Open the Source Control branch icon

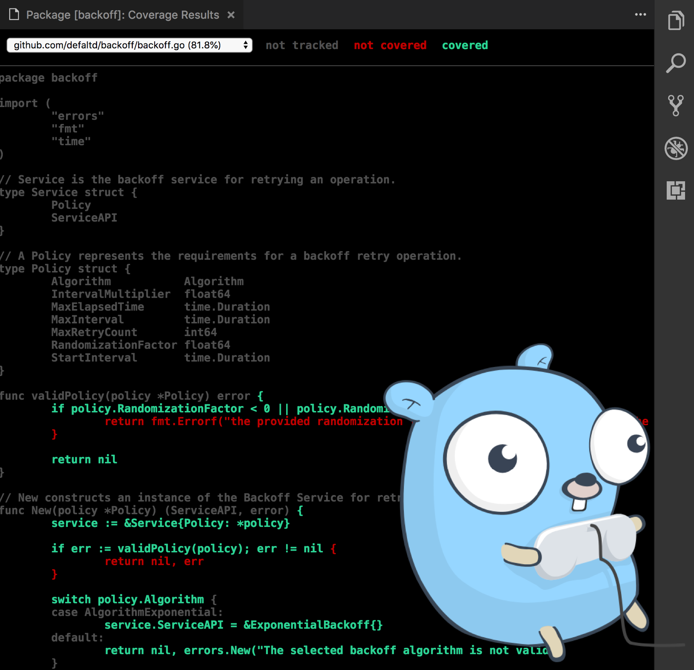[676, 105]
